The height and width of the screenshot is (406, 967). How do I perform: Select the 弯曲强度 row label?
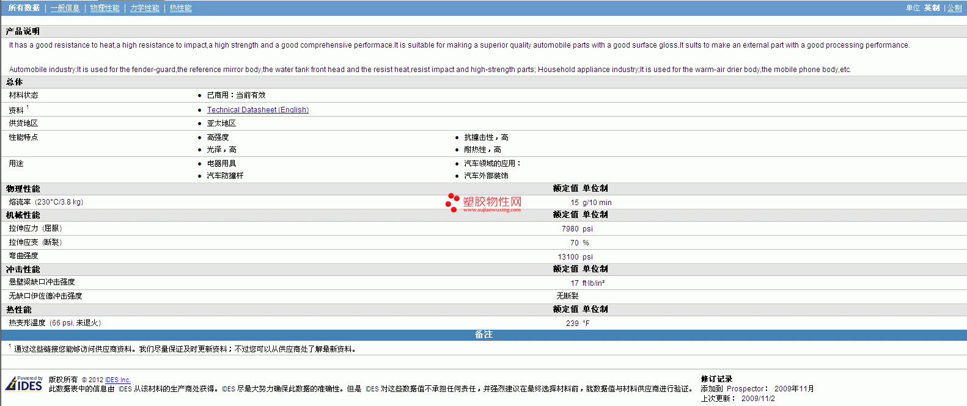[23, 256]
